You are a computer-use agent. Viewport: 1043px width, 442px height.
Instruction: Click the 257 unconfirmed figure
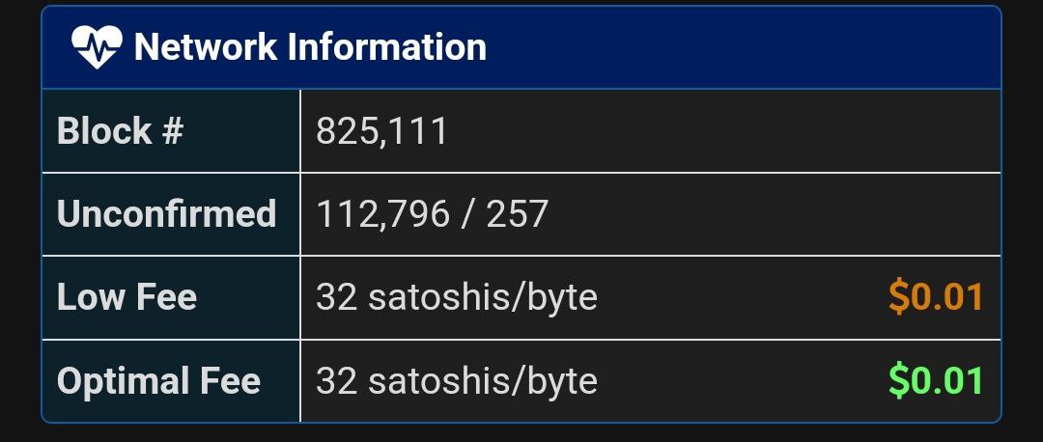pos(517,214)
